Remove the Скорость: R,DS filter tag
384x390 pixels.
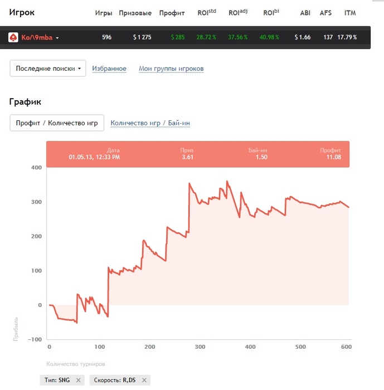coord(144,380)
